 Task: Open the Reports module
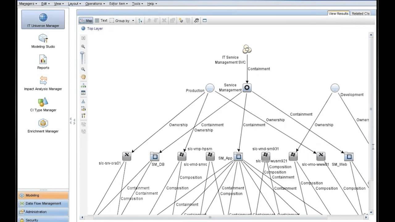point(43,62)
